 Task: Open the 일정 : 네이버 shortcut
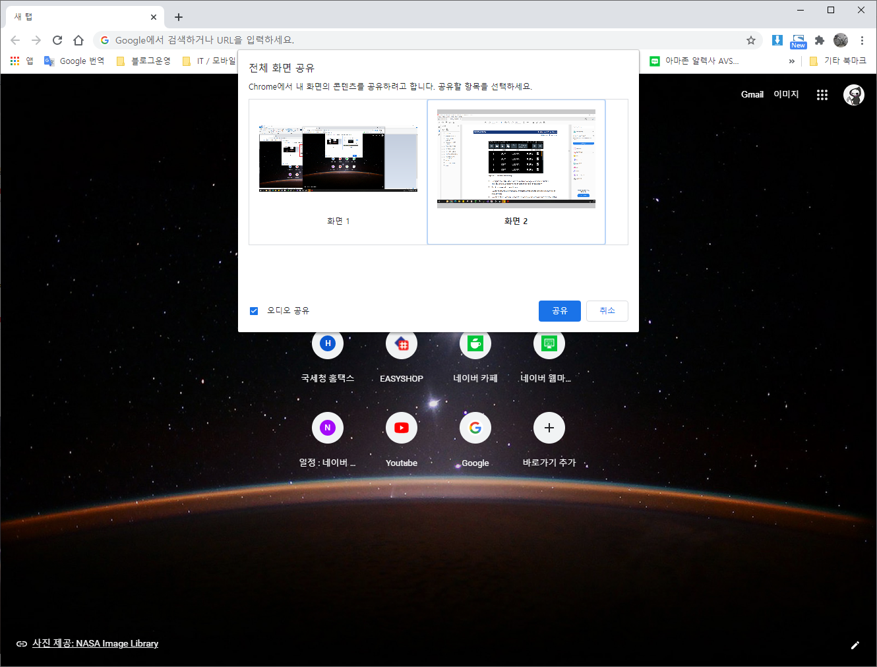click(x=328, y=439)
